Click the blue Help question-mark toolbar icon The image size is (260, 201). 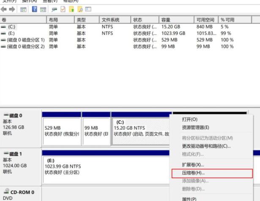(34, 9)
